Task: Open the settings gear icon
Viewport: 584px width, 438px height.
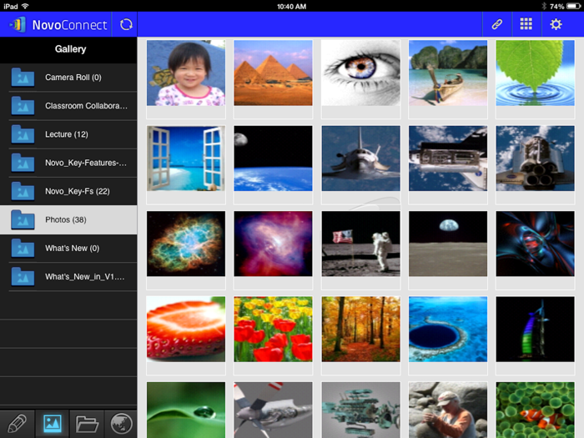Action: [556, 24]
